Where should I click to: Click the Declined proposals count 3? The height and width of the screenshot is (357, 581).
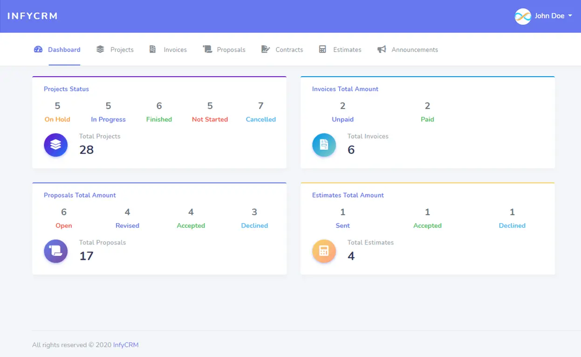coord(254,212)
